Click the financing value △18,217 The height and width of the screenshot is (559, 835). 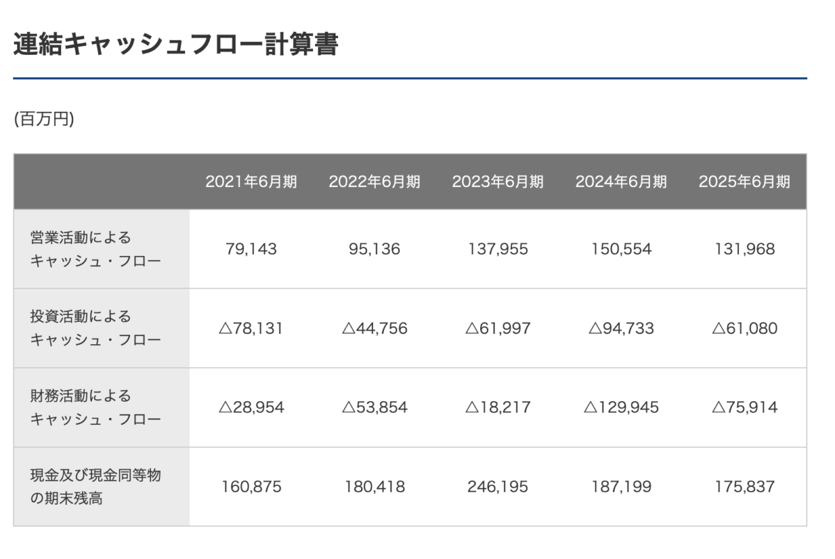(x=498, y=407)
